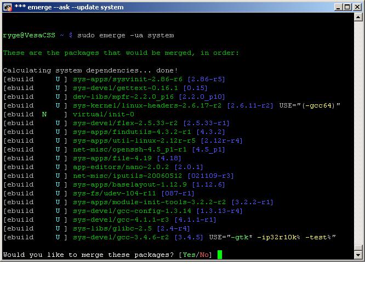The width and height of the screenshot is (365, 281).
Task: Select 'sys-apps/file-4.19' package name
Action: (x=112, y=159)
